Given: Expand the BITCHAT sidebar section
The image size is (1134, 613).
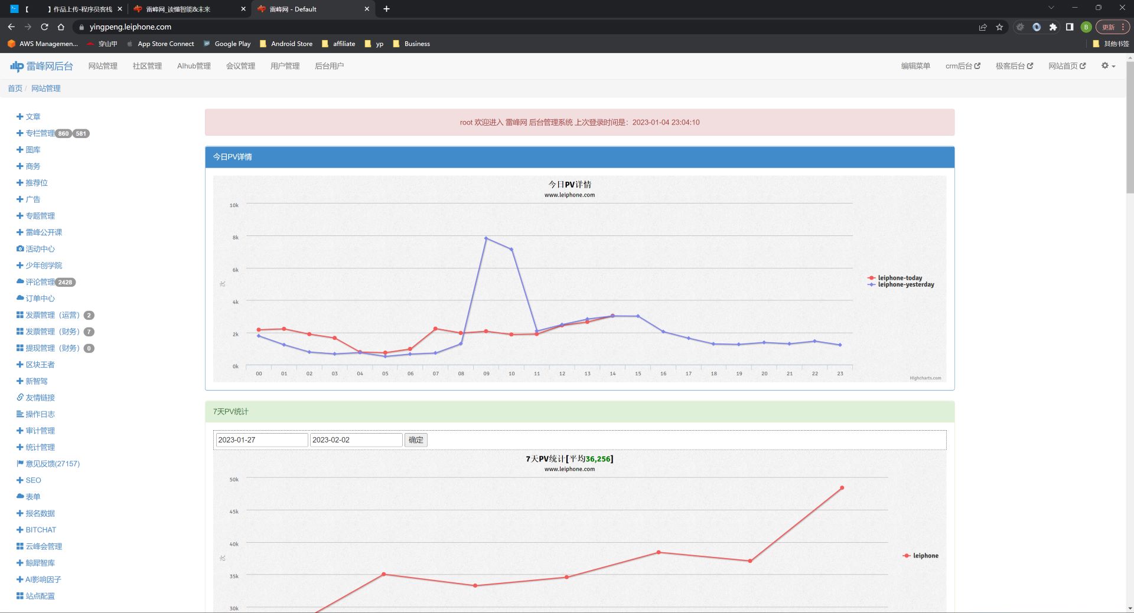Looking at the screenshot, I should 36,530.
